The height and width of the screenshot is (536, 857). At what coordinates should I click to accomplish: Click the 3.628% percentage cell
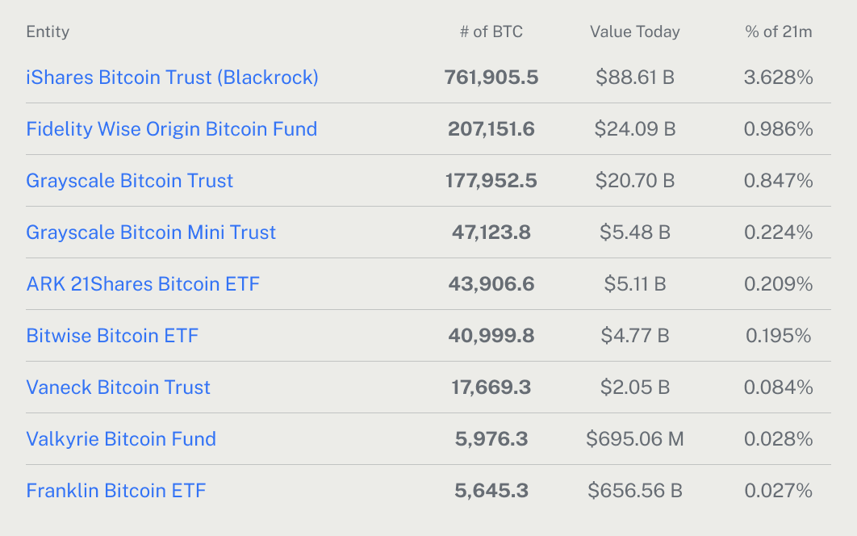778,77
